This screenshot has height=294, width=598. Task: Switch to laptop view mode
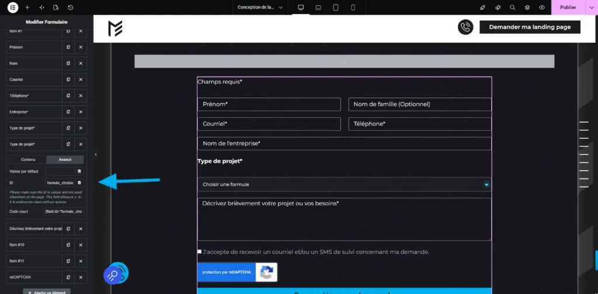click(x=318, y=7)
